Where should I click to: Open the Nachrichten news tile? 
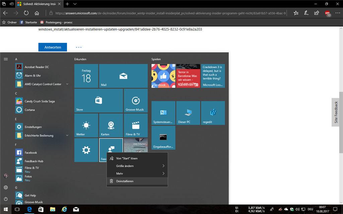point(188,76)
